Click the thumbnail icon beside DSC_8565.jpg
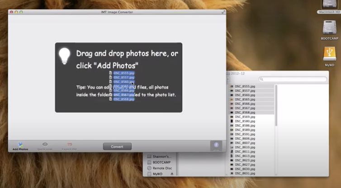 (x=232, y=99)
